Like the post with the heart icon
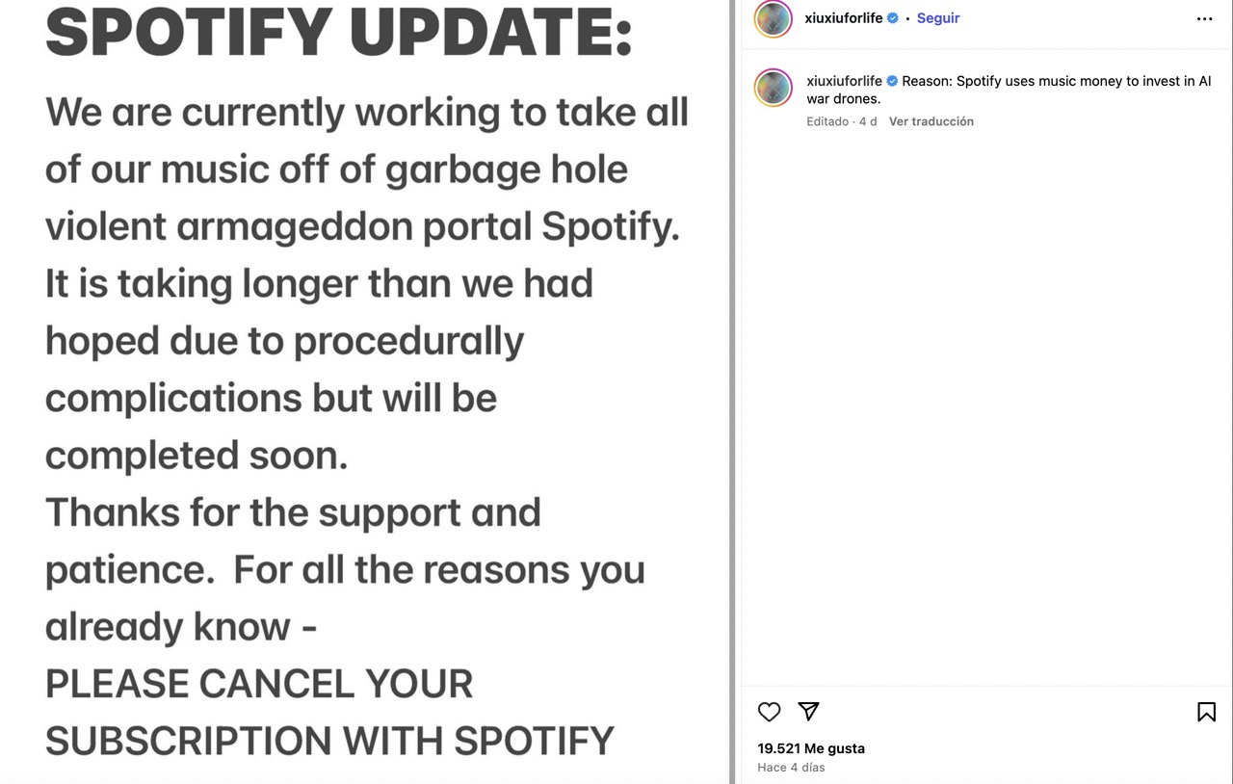 (769, 712)
